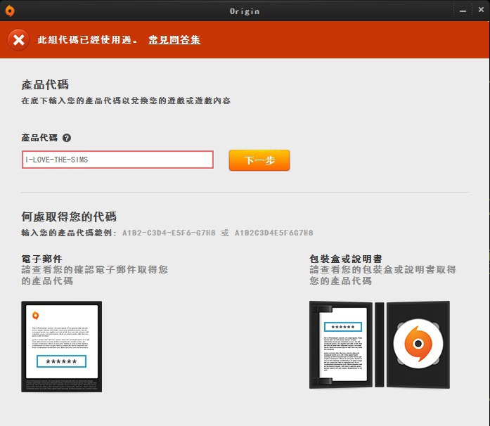Click the 包裝盒或說明書 label
This screenshot has height=426, width=490.
tap(346, 259)
